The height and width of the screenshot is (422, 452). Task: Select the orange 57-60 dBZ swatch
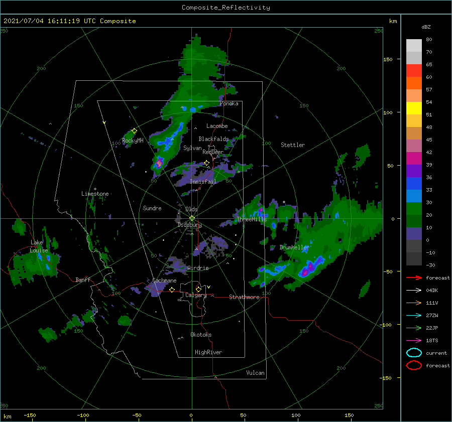(x=414, y=83)
